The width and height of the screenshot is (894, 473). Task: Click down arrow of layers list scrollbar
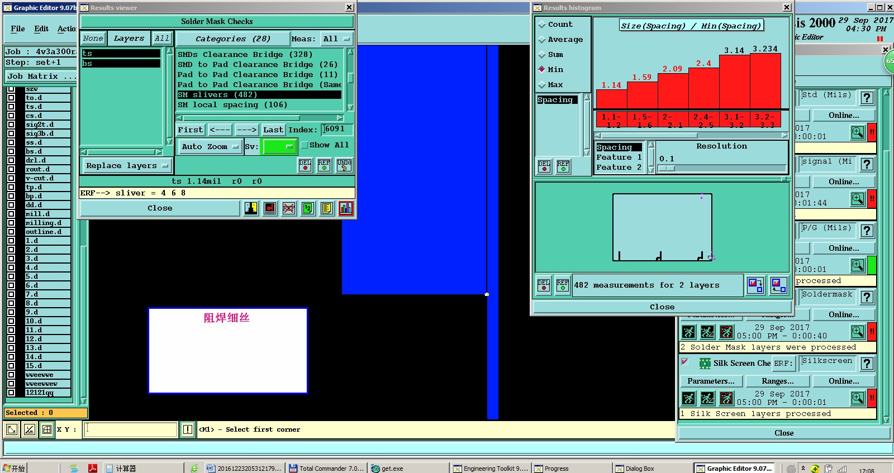(170, 142)
